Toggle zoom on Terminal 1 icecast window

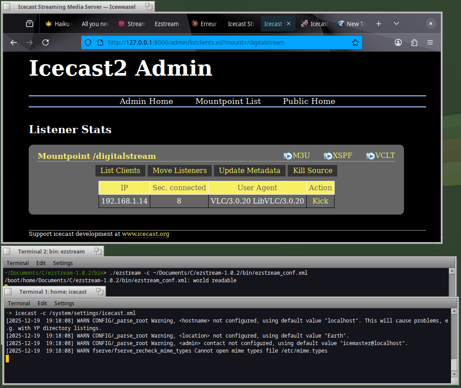100,292
